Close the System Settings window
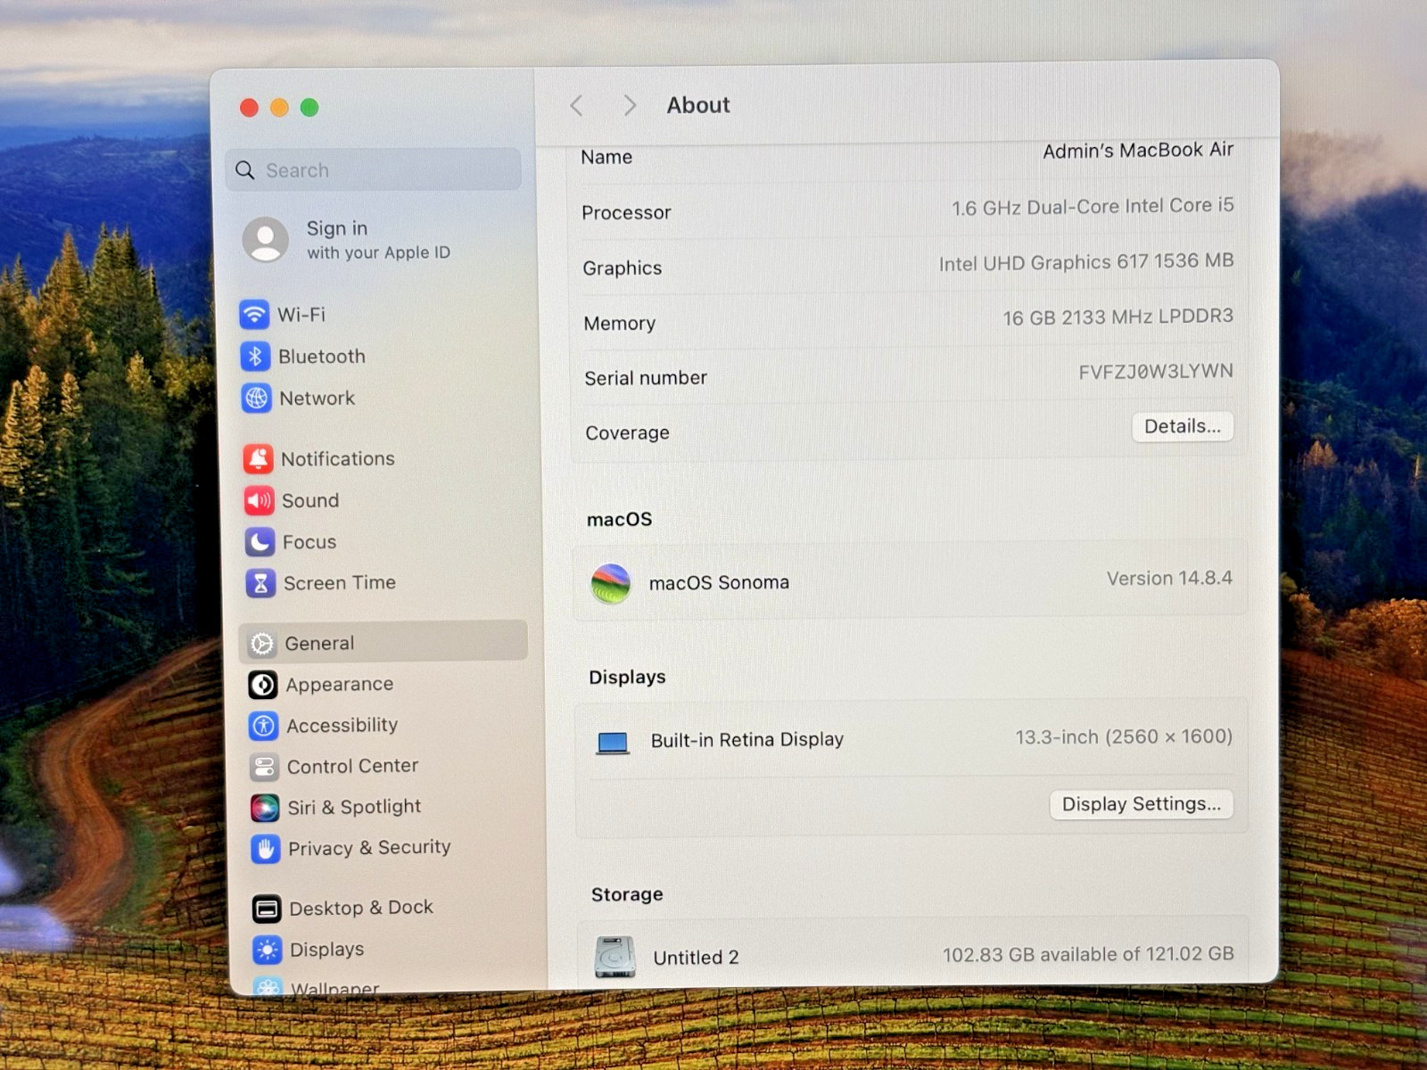Viewport: 1427px width, 1070px height. pyautogui.click(x=250, y=108)
